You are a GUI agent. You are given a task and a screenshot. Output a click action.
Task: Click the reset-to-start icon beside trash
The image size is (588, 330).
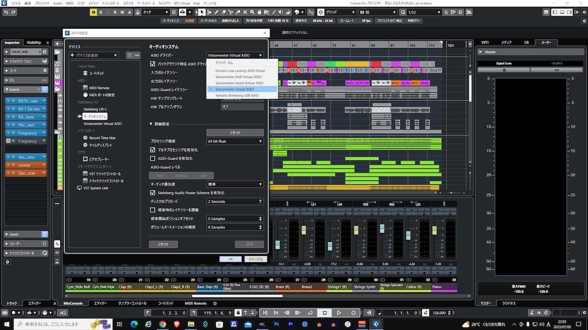pyautogui.click(x=137, y=55)
